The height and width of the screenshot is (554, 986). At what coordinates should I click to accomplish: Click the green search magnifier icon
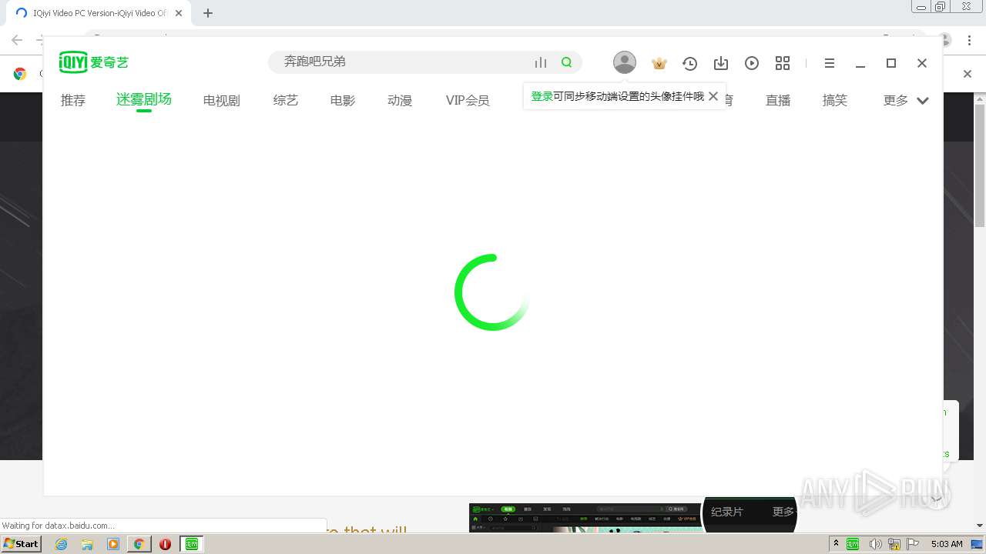567,62
